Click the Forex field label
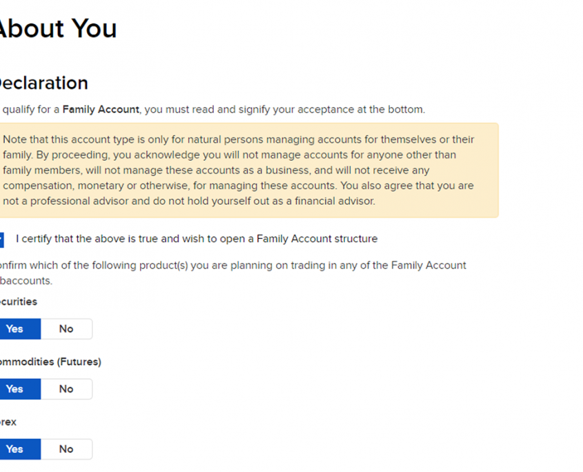The height and width of the screenshot is (472, 583). click(x=8, y=422)
